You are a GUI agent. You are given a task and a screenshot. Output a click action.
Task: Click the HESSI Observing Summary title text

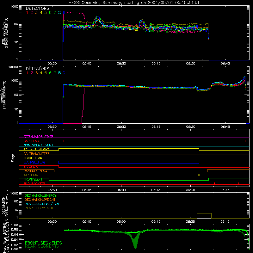134,3
